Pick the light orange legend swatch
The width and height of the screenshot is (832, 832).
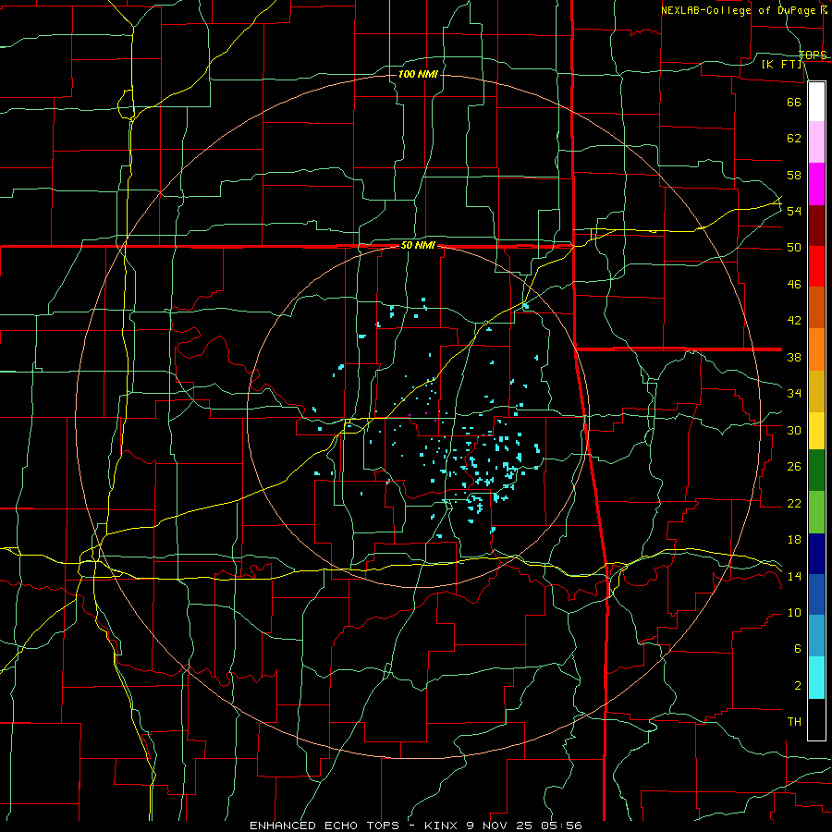(x=816, y=349)
